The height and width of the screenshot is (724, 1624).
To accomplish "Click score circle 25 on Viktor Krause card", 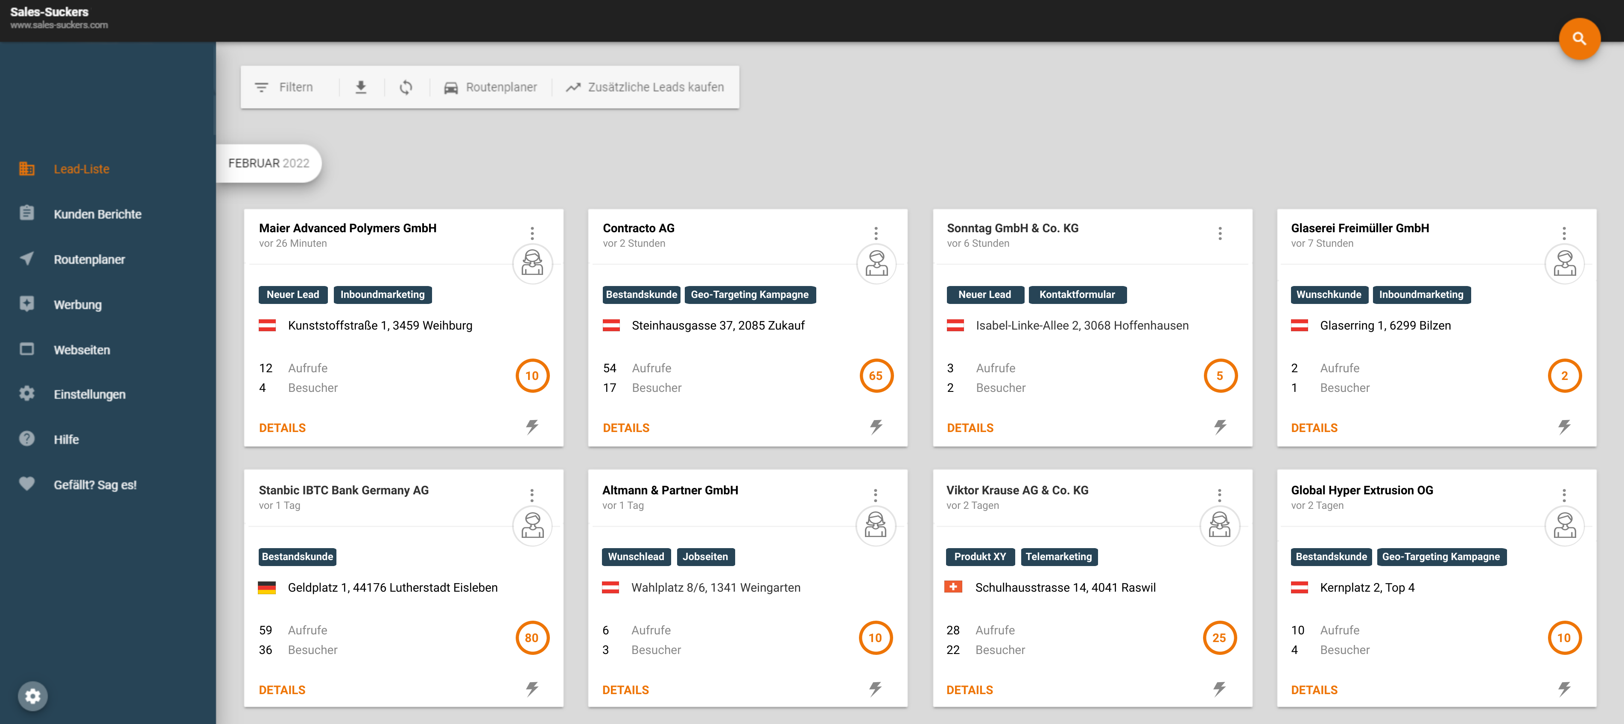I will coord(1219,638).
